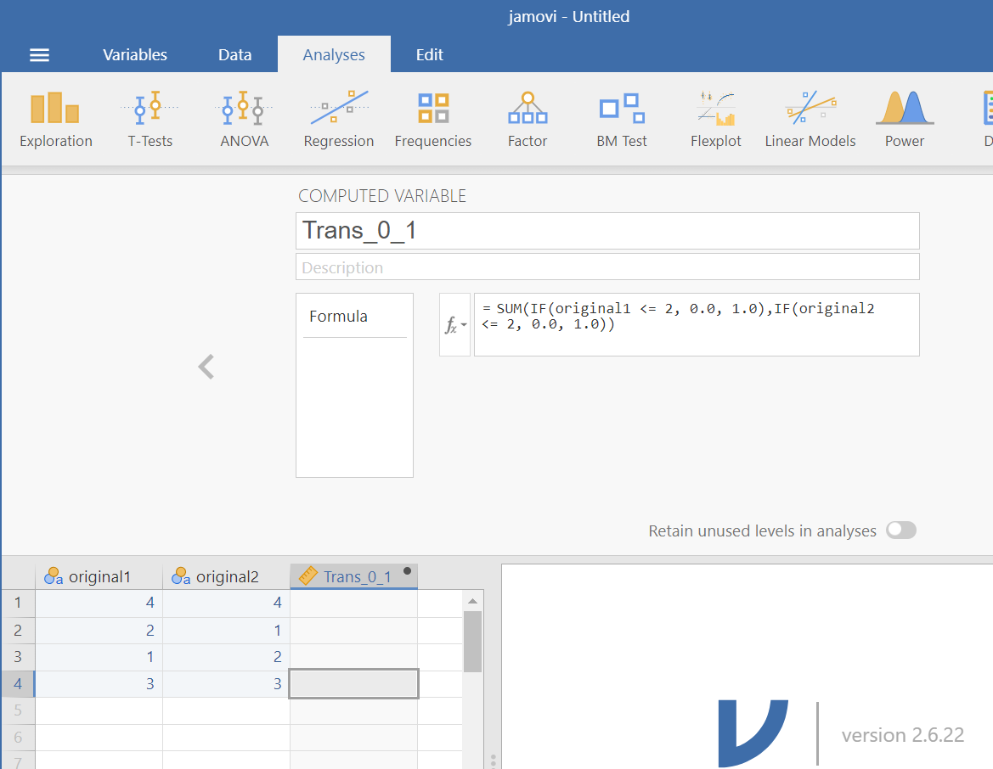Switch to the Edit tab
Image resolution: width=993 pixels, height=769 pixels.
pos(429,55)
